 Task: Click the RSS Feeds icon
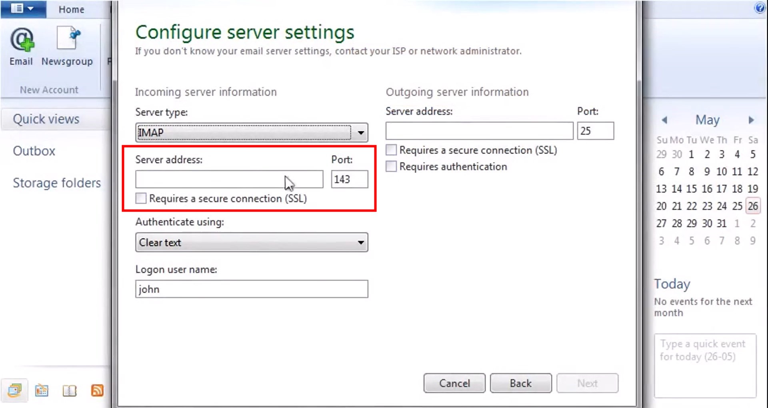[97, 390]
